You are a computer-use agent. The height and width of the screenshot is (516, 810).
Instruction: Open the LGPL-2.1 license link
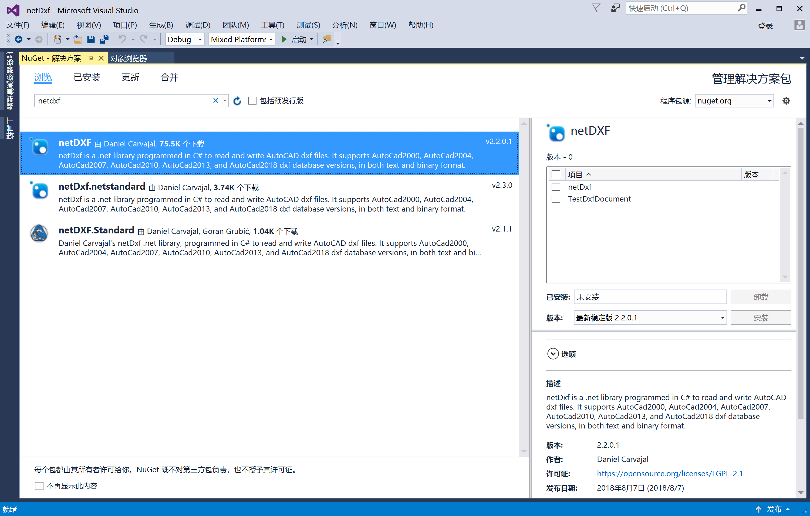670,474
